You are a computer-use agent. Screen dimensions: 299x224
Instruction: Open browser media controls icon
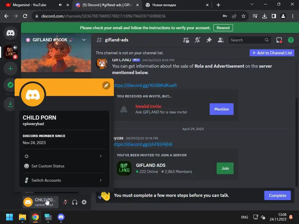pos(255,16)
